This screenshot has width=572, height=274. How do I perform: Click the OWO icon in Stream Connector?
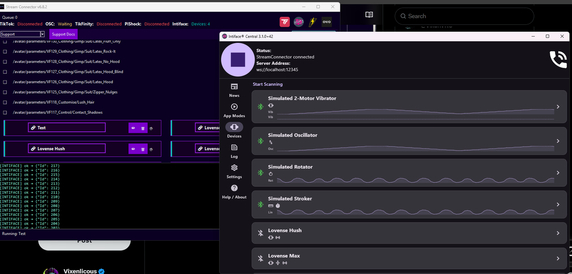[x=327, y=22]
